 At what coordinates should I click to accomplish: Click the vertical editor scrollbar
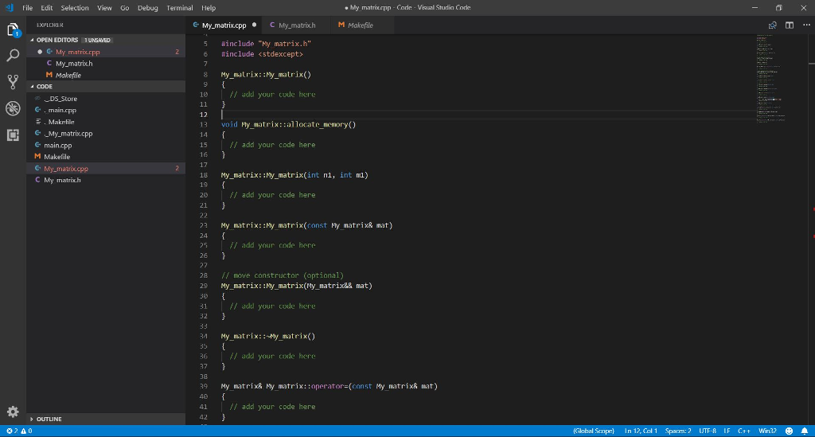pyautogui.click(x=811, y=228)
